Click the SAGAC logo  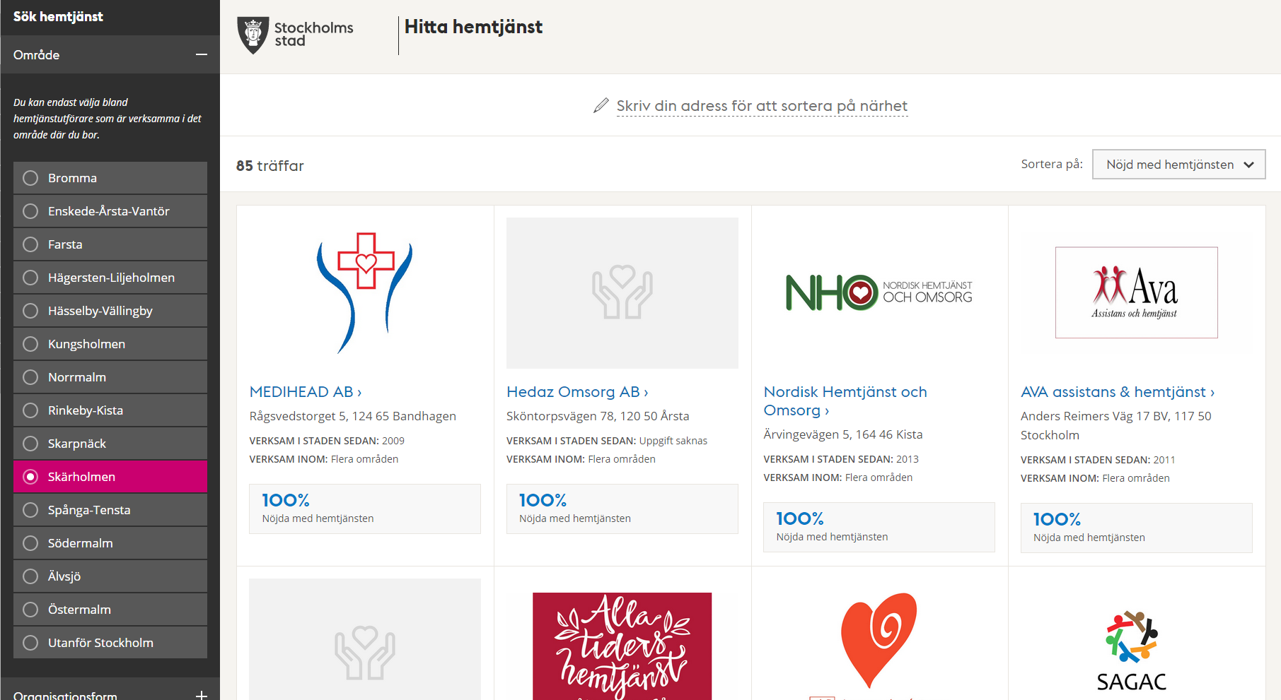click(x=1132, y=651)
